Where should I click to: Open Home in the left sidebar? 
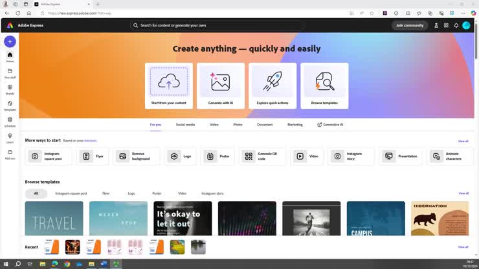click(x=10, y=57)
